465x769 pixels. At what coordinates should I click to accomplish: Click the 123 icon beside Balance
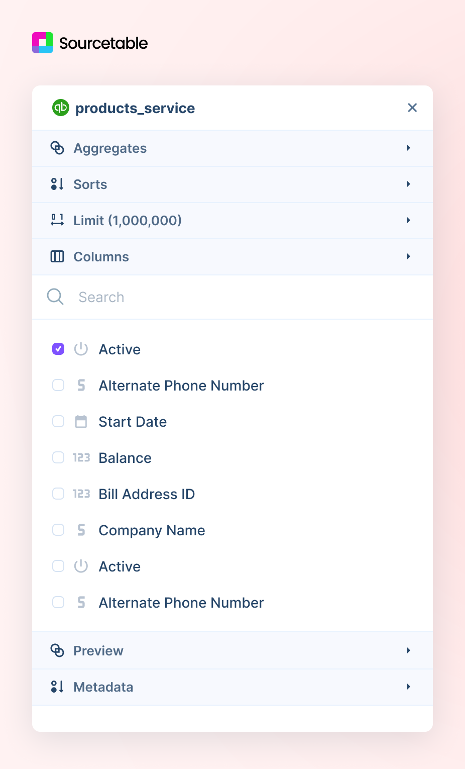click(x=81, y=457)
